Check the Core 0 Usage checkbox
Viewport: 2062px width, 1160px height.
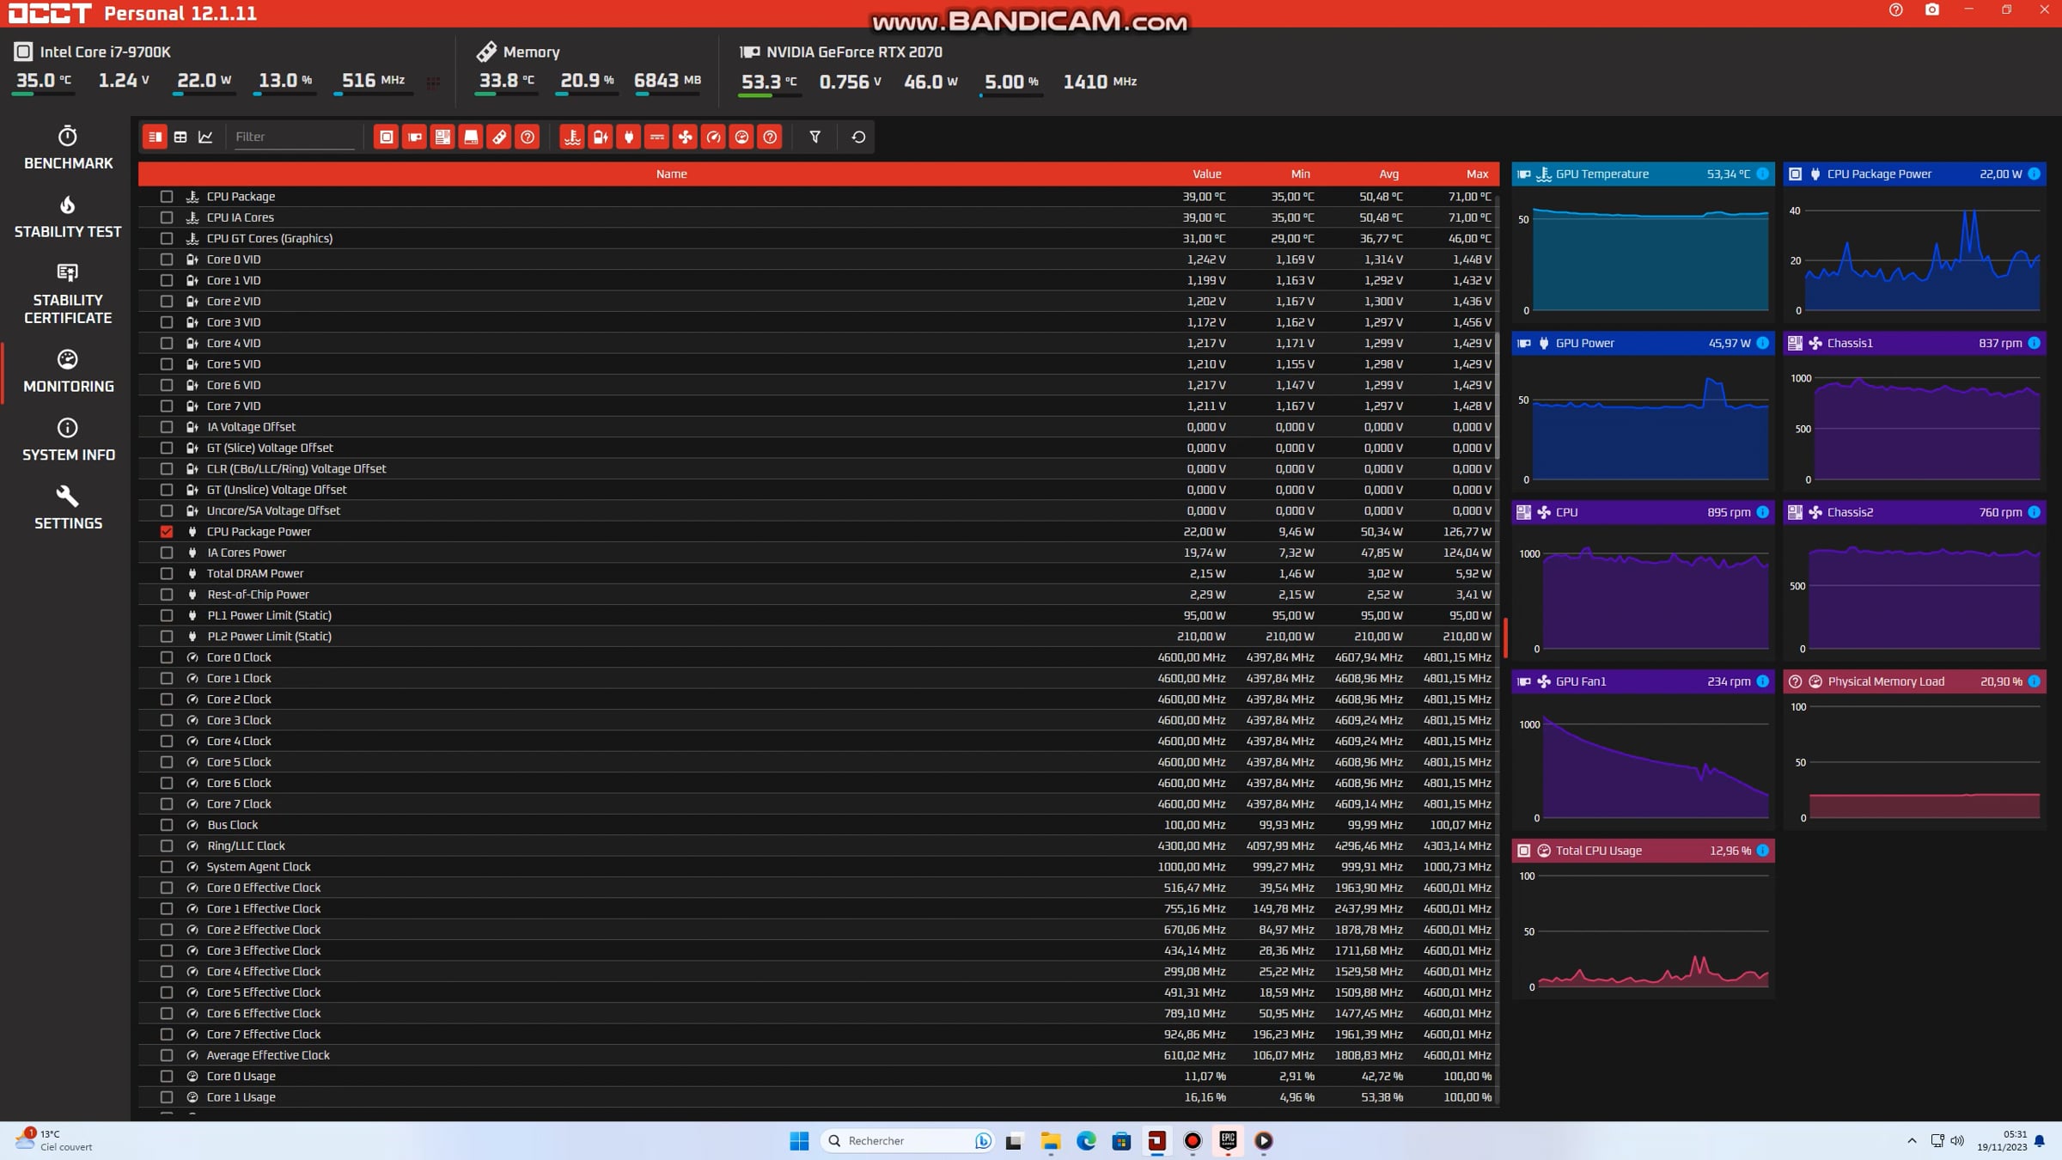click(167, 1076)
